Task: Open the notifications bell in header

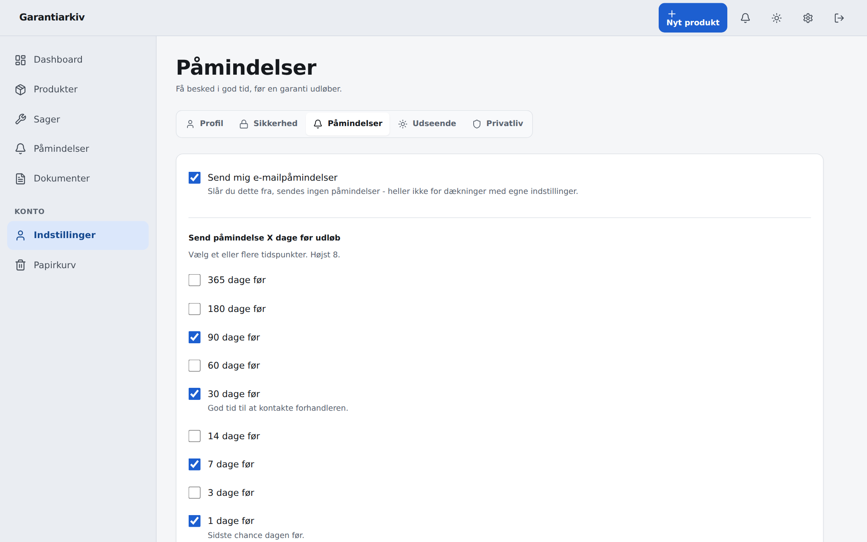Action: click(x=745, y=18)
